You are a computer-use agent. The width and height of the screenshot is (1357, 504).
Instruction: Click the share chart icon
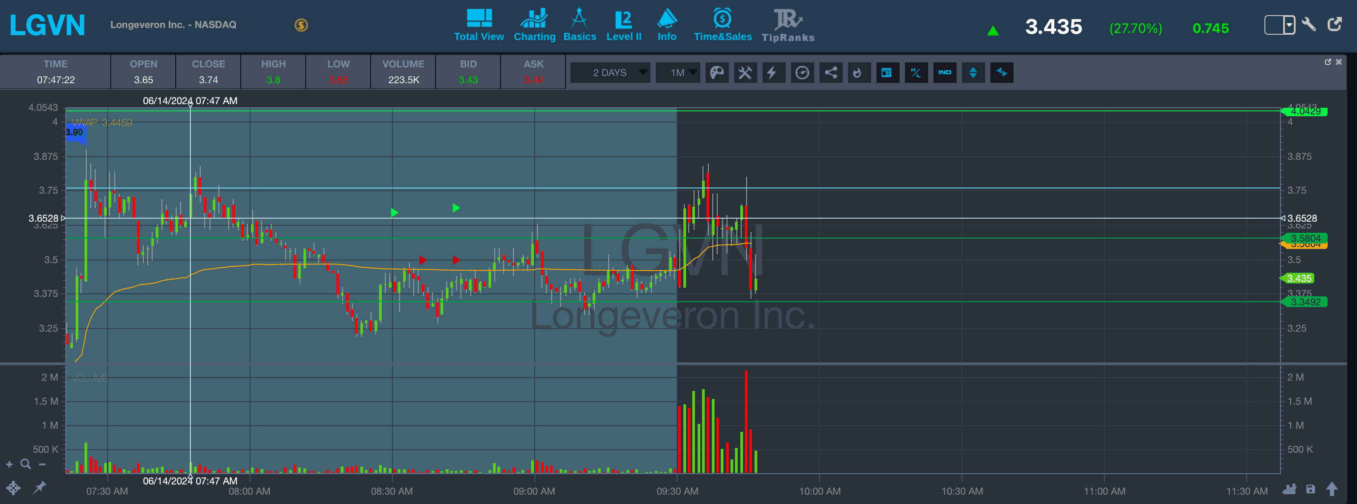[831, 73]
